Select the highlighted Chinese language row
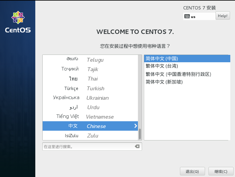 (90, 126)
